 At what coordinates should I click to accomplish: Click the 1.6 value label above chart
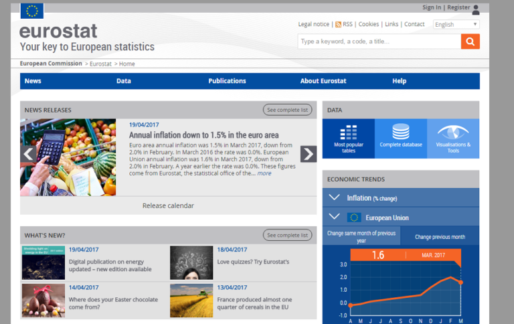click(x=378, y=255)
